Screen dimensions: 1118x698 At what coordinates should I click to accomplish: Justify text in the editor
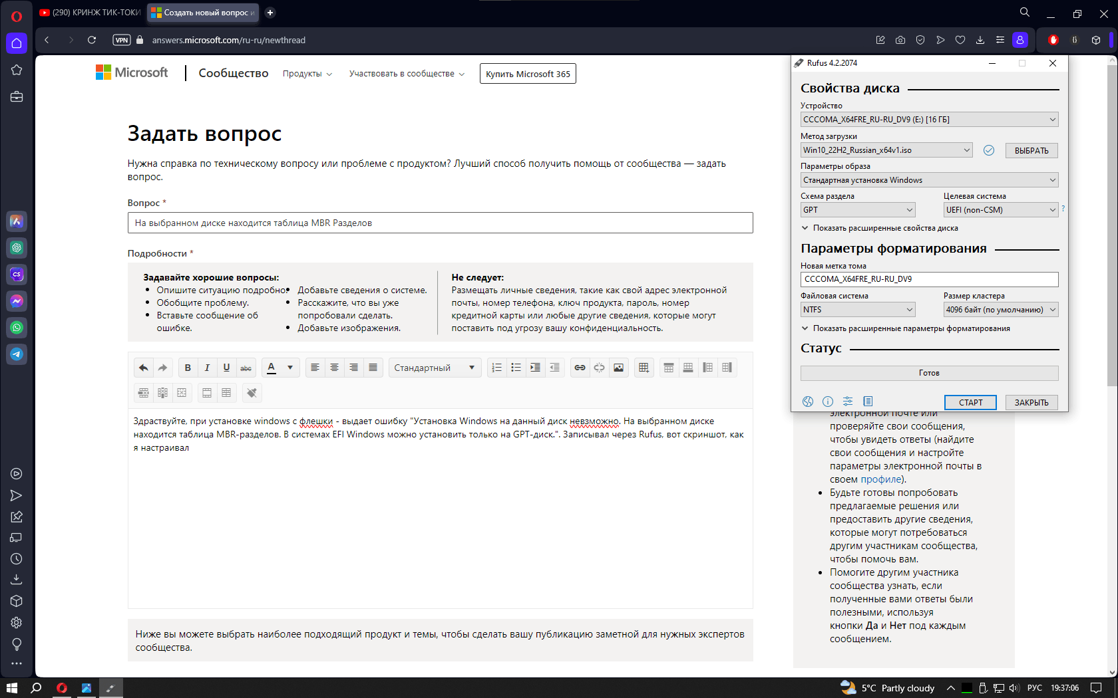click(x=373, y=368)
